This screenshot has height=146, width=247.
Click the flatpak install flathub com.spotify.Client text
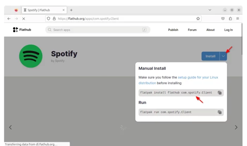[176, 93]
